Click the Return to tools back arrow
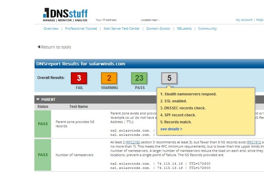Viewport: 264px width, 178px height. (x=39, y=47)
